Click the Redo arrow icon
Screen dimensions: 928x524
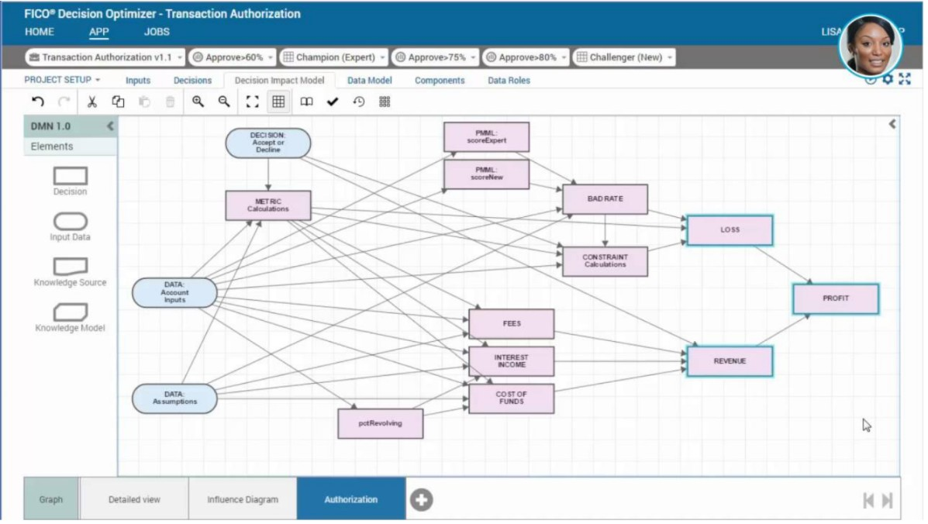[64, 102]
